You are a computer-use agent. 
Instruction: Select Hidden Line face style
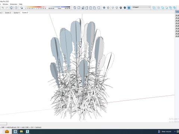pyautogui.click(x=117, y=8)
